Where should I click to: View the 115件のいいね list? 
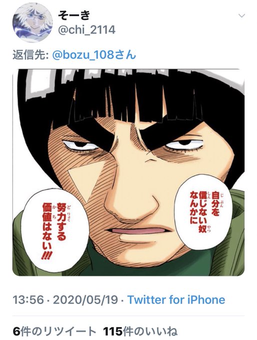(x=140, y=331)
